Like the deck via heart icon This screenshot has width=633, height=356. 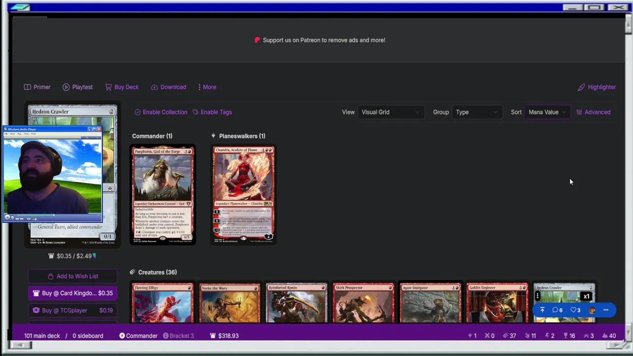pos(576,310)
